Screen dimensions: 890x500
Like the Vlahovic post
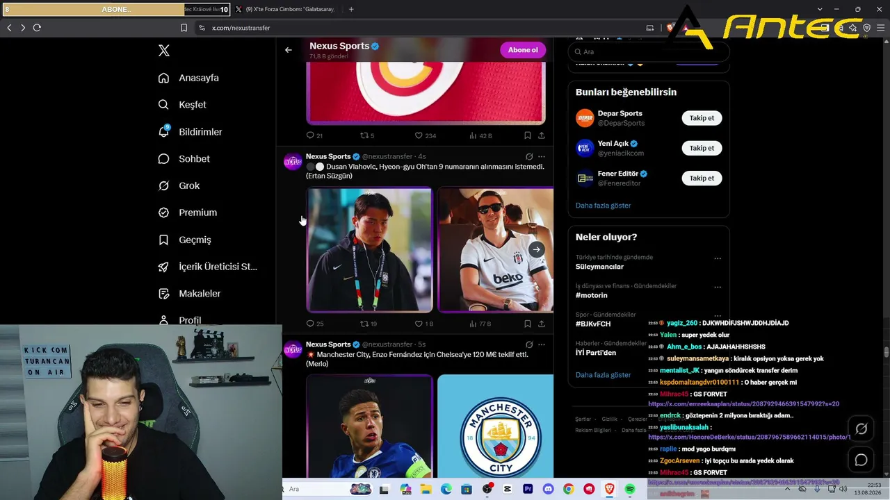point(423,324)
